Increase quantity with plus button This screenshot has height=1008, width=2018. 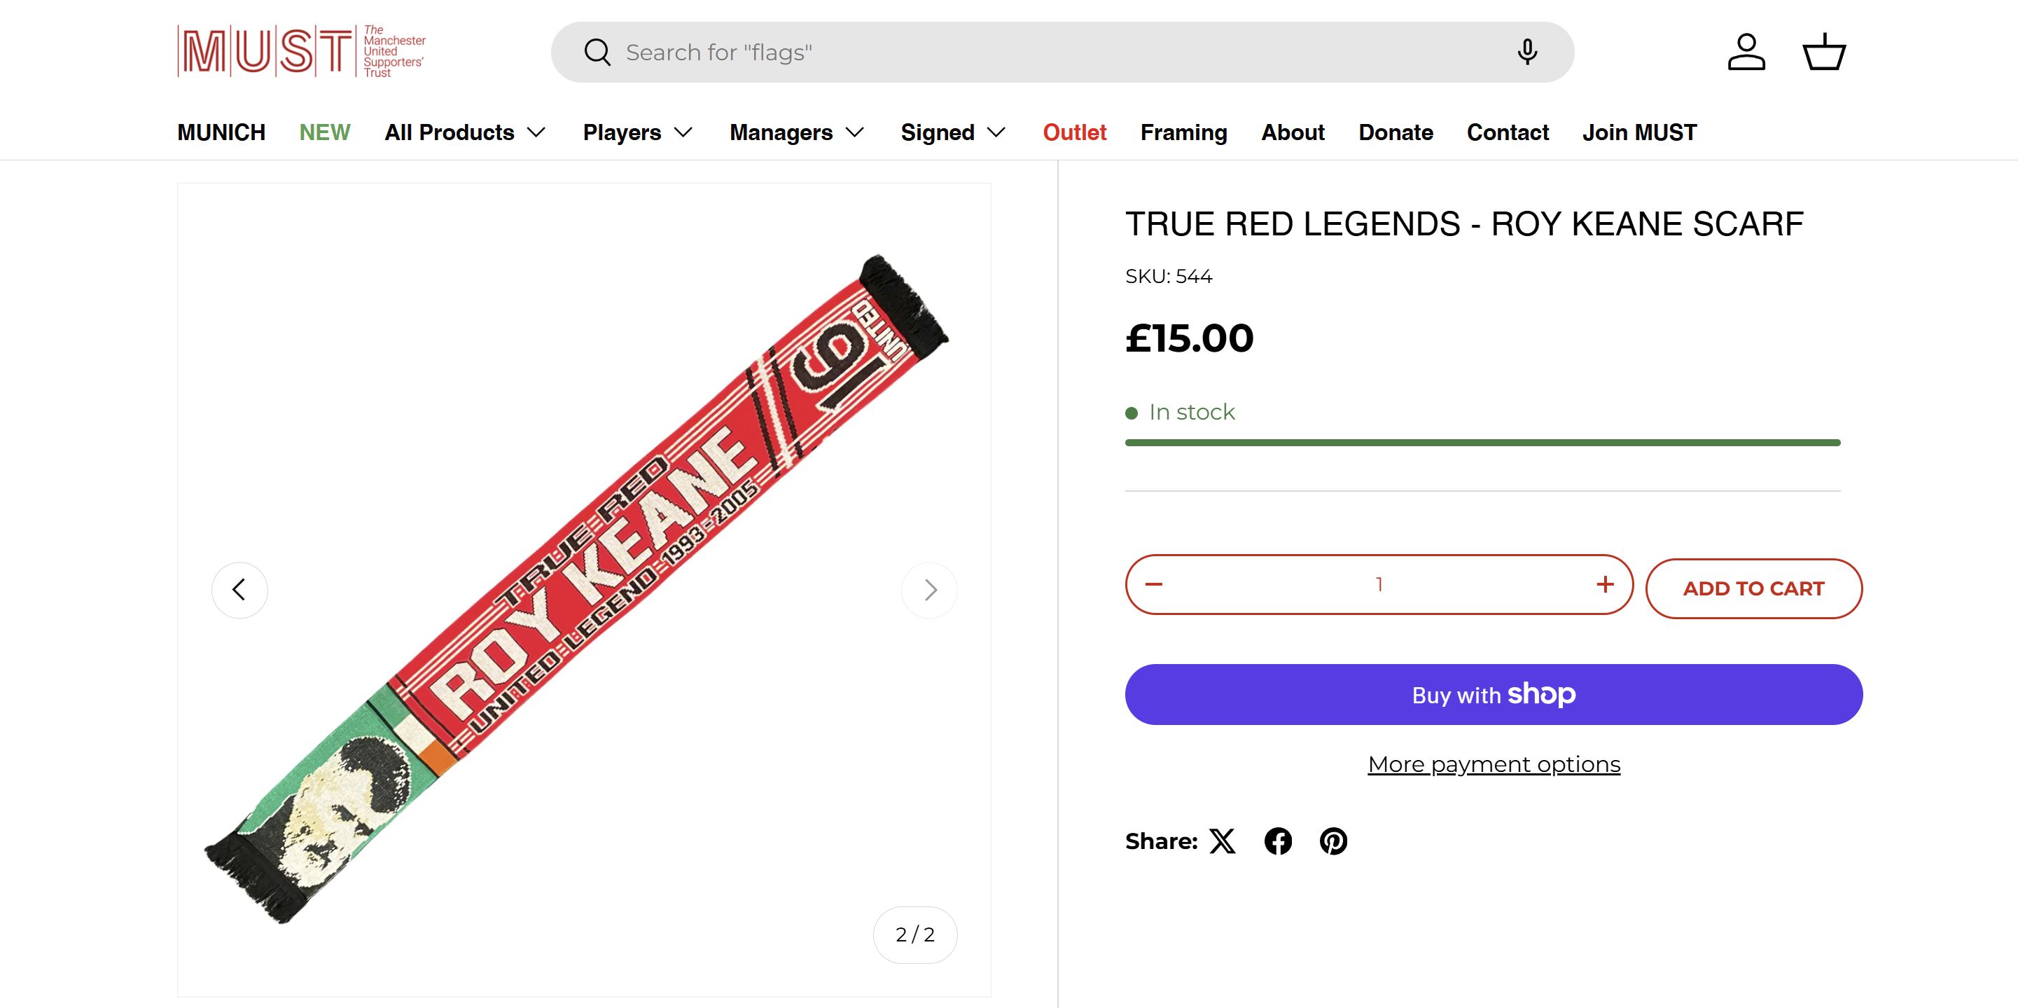1605,585
